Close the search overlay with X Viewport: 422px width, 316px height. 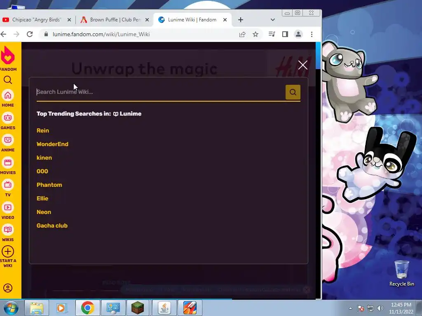[303, 65]
